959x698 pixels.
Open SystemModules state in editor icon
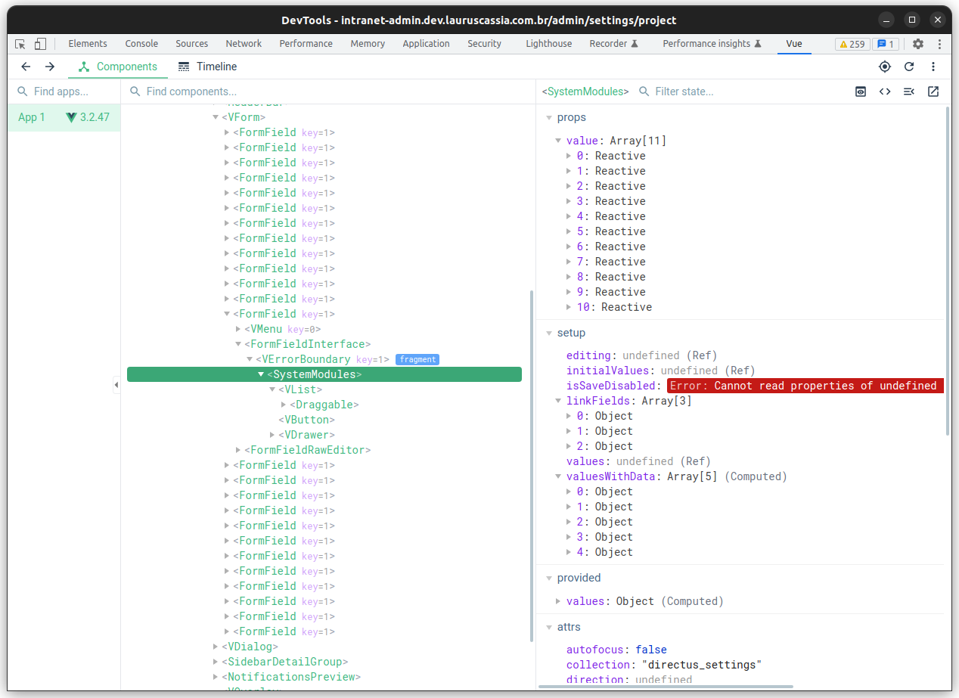pyautogui.click(x=933, y=92)
